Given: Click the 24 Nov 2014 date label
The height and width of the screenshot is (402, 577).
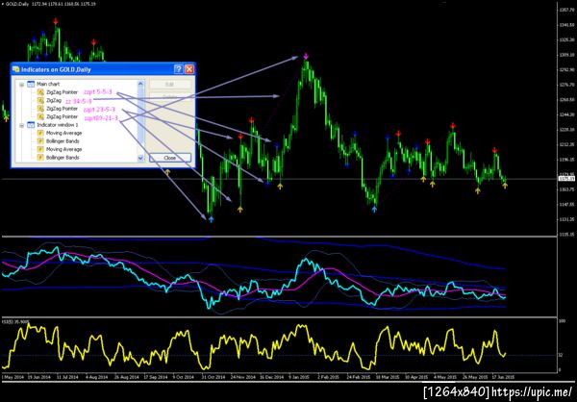Looking at the screenshot, I should [243, 378].
